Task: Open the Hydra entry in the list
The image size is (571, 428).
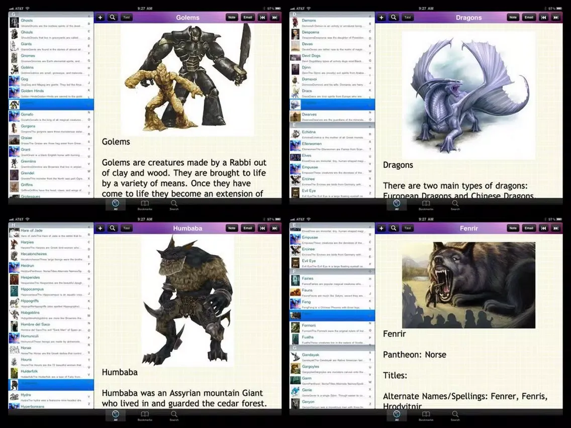Action: [48, 397]
